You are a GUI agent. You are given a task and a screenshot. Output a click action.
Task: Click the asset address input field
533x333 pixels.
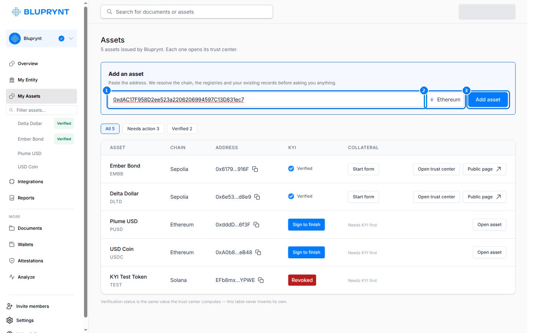click(x=266, y=100)
